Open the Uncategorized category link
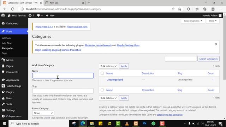Viewport: 226px width, 127px height. (x=115, y=80)
